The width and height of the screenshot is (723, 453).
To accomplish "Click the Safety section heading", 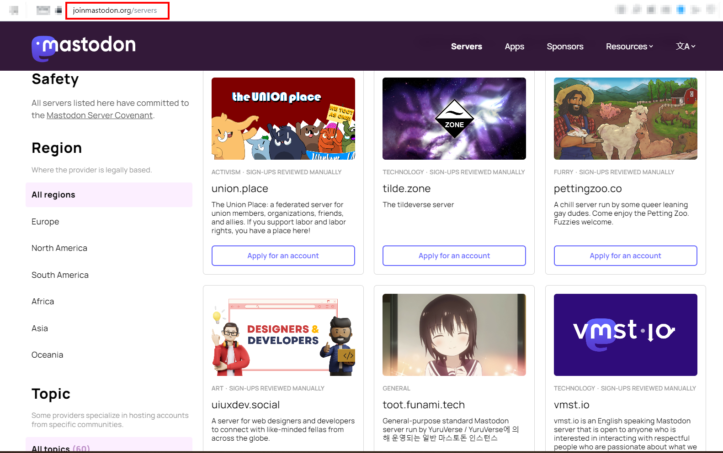I will pos(55,79).
